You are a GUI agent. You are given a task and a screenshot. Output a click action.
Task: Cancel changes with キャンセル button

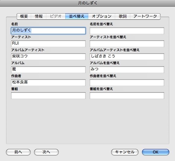click(x=125, y=152)
